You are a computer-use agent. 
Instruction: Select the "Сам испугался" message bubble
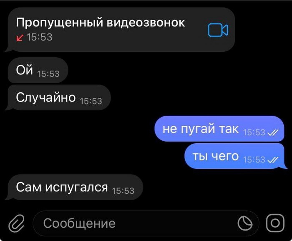point(74,187)
